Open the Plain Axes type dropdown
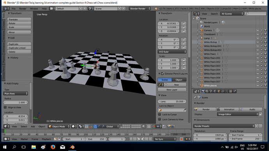 [x=16, y=94]
